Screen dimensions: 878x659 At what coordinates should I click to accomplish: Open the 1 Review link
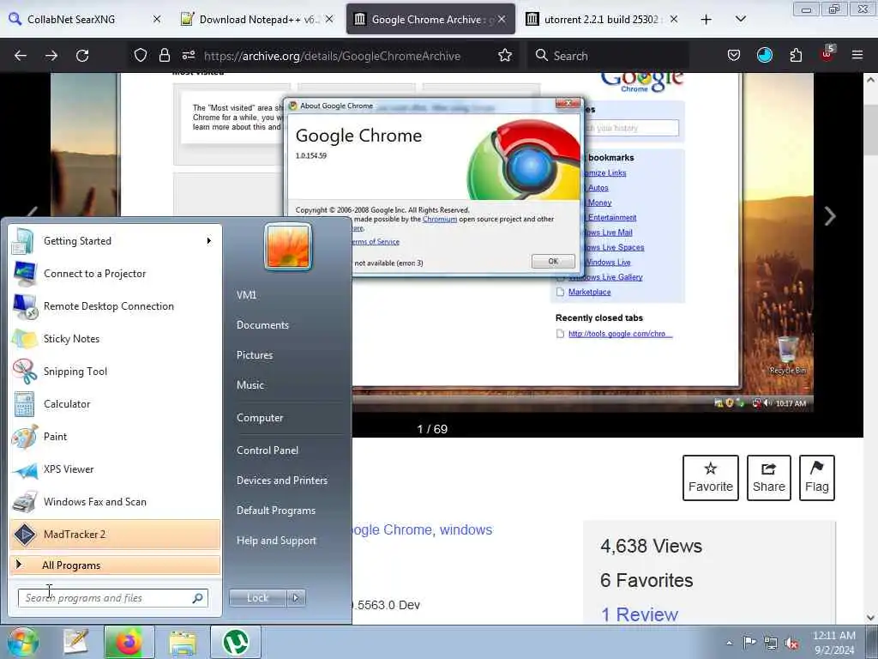tap(639, 614)
